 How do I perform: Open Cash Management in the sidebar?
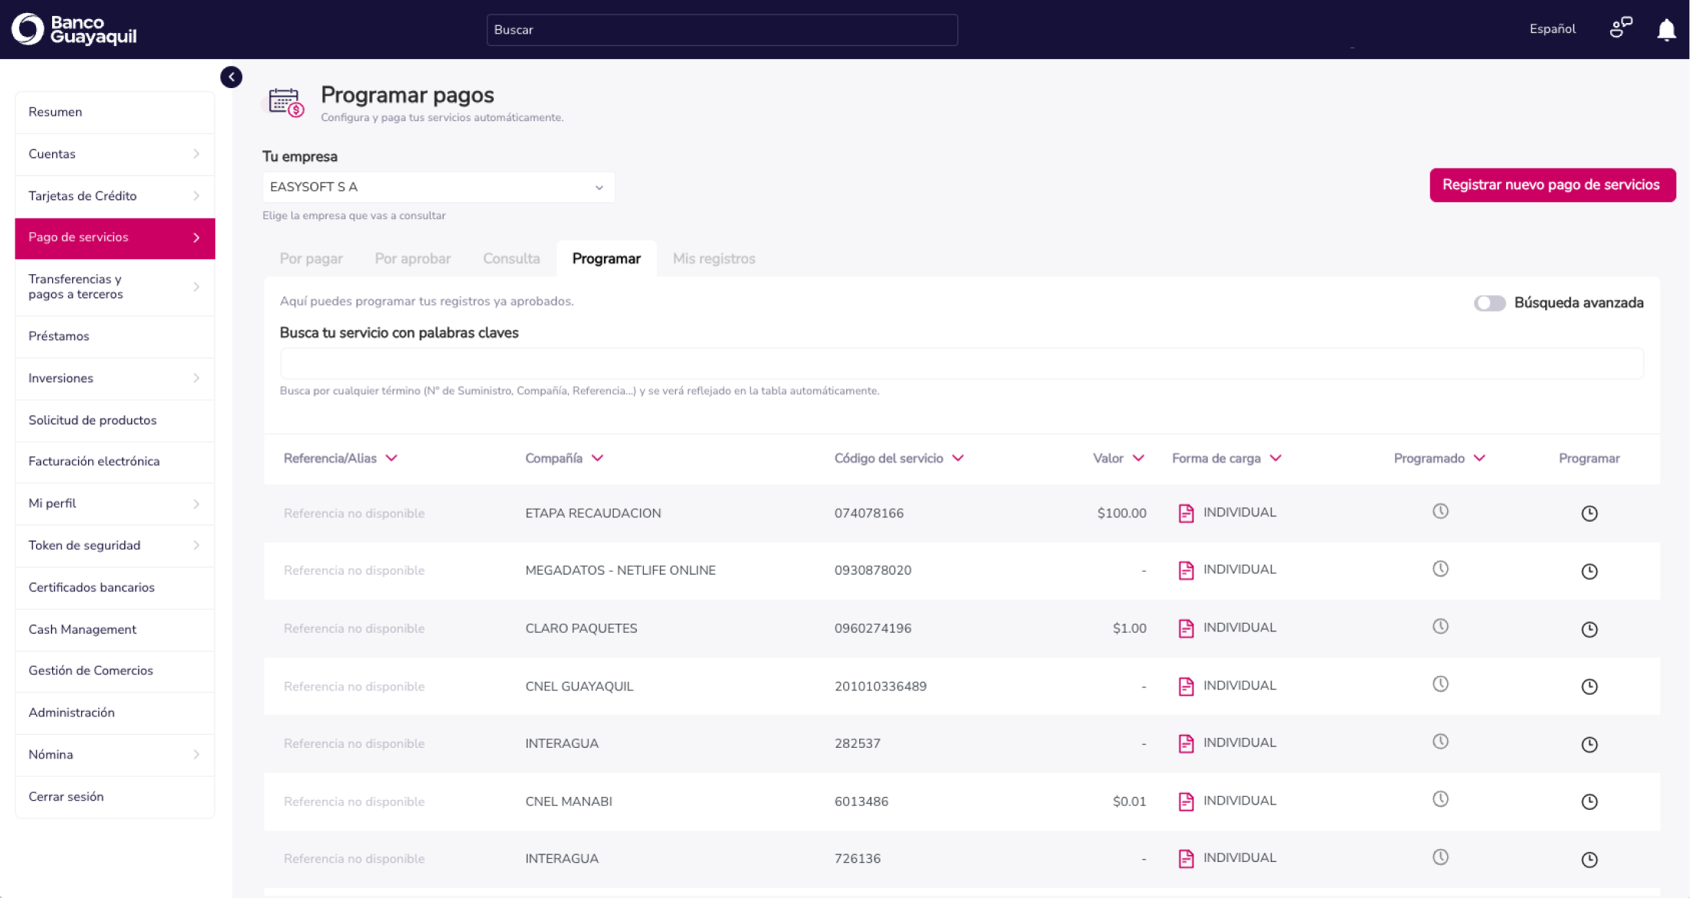[115, 630]
